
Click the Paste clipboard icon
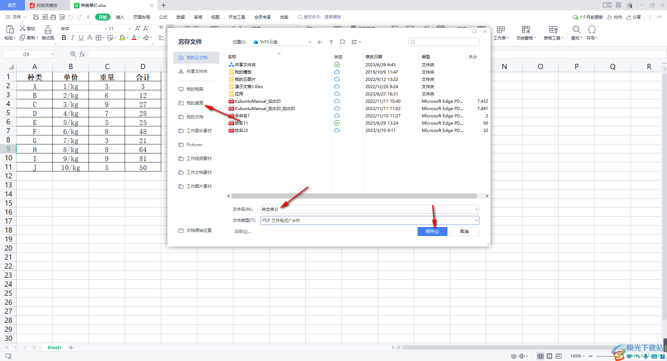click(10, 29)
